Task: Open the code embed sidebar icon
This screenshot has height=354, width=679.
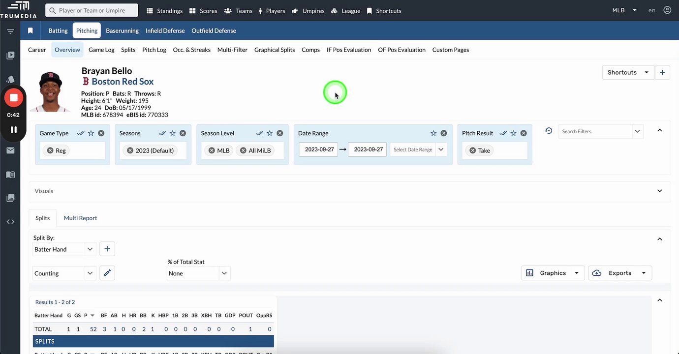Action: (x=10, y=222)
